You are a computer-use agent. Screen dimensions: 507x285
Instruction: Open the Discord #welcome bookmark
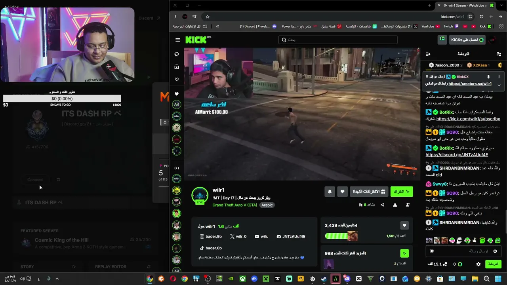click(x=258, y=27)
